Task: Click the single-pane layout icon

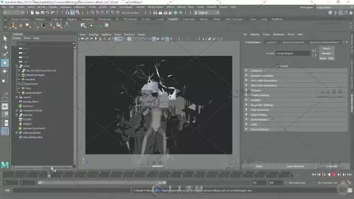Action: 5,106
